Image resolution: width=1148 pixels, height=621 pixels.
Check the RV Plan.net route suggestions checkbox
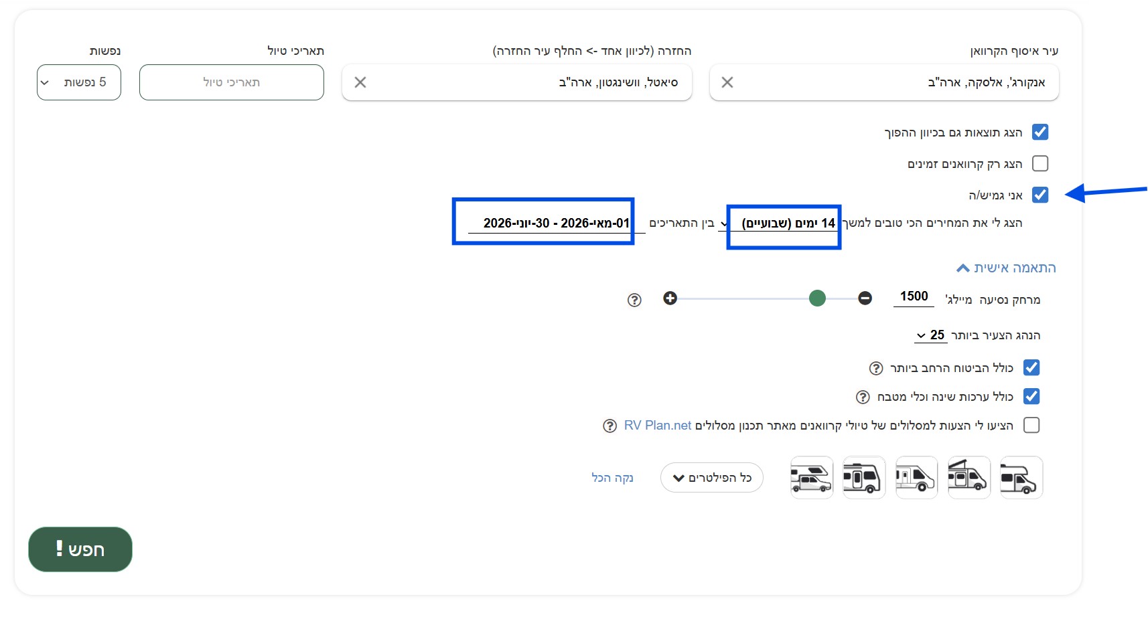[1031, 426]
